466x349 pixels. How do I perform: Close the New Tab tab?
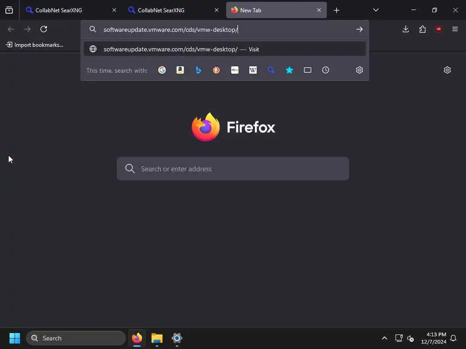(319, 10)
